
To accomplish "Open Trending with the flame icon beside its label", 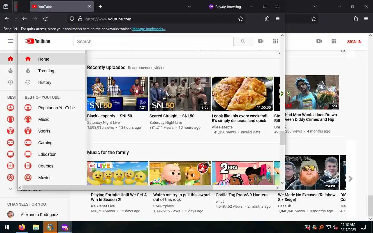I will click(x=28, y=71).
